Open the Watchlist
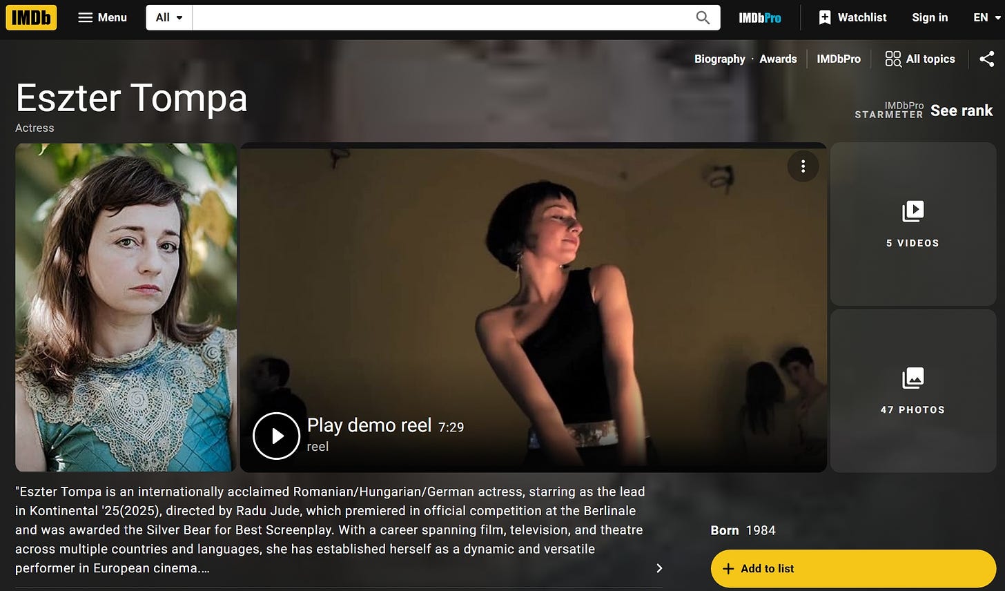1005x591 pixels. coord(852,17)
